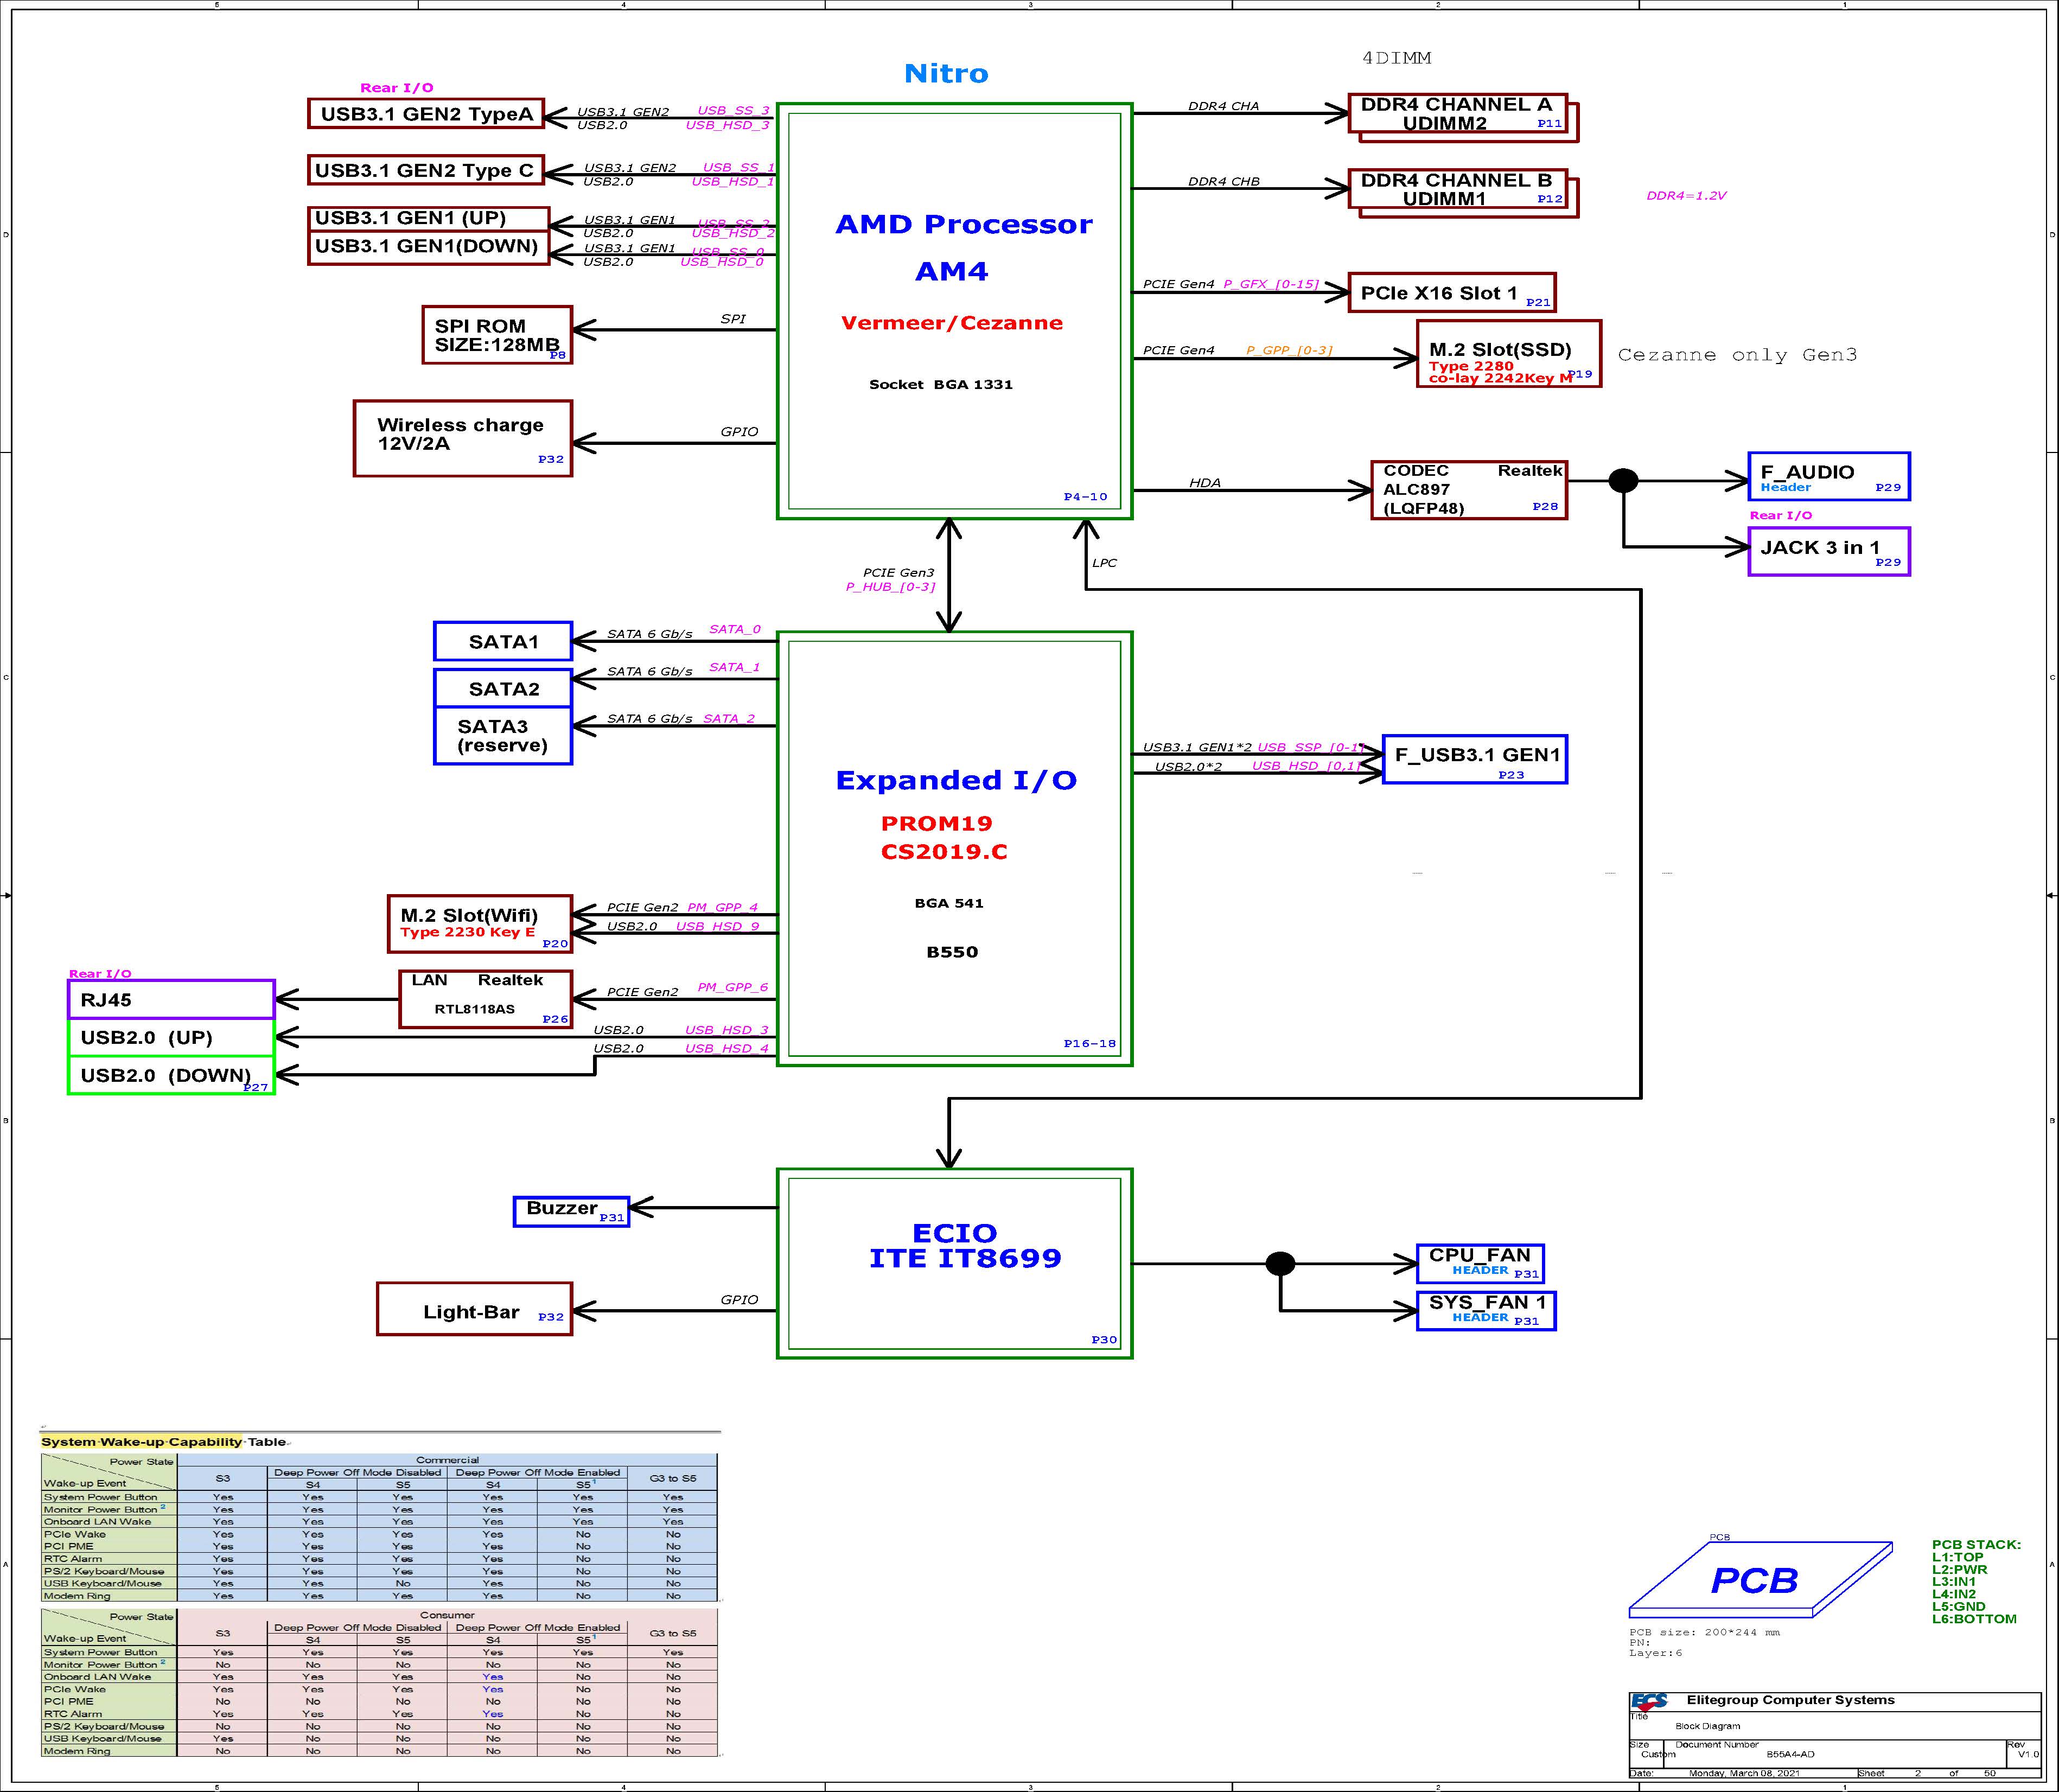This screenshot has height=1792, width=2059.
Task: Select the Expanded I/O chipset block
Action: 954,848
